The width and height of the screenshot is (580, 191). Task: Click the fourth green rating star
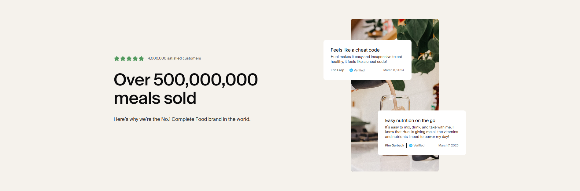135,59
